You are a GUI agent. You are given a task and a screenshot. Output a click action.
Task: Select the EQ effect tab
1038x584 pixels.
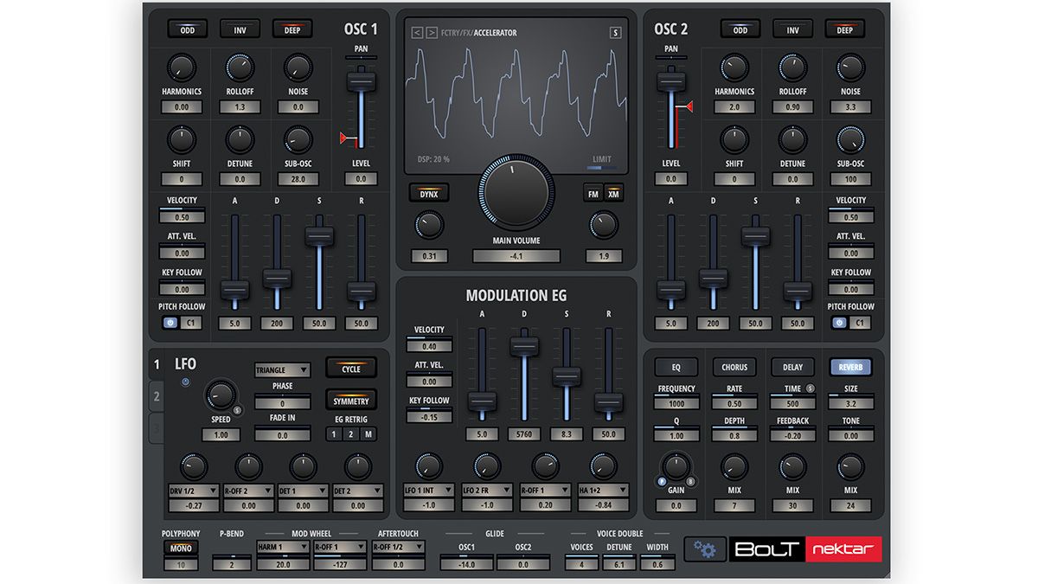pyautogui.click(x=676, y=368)
